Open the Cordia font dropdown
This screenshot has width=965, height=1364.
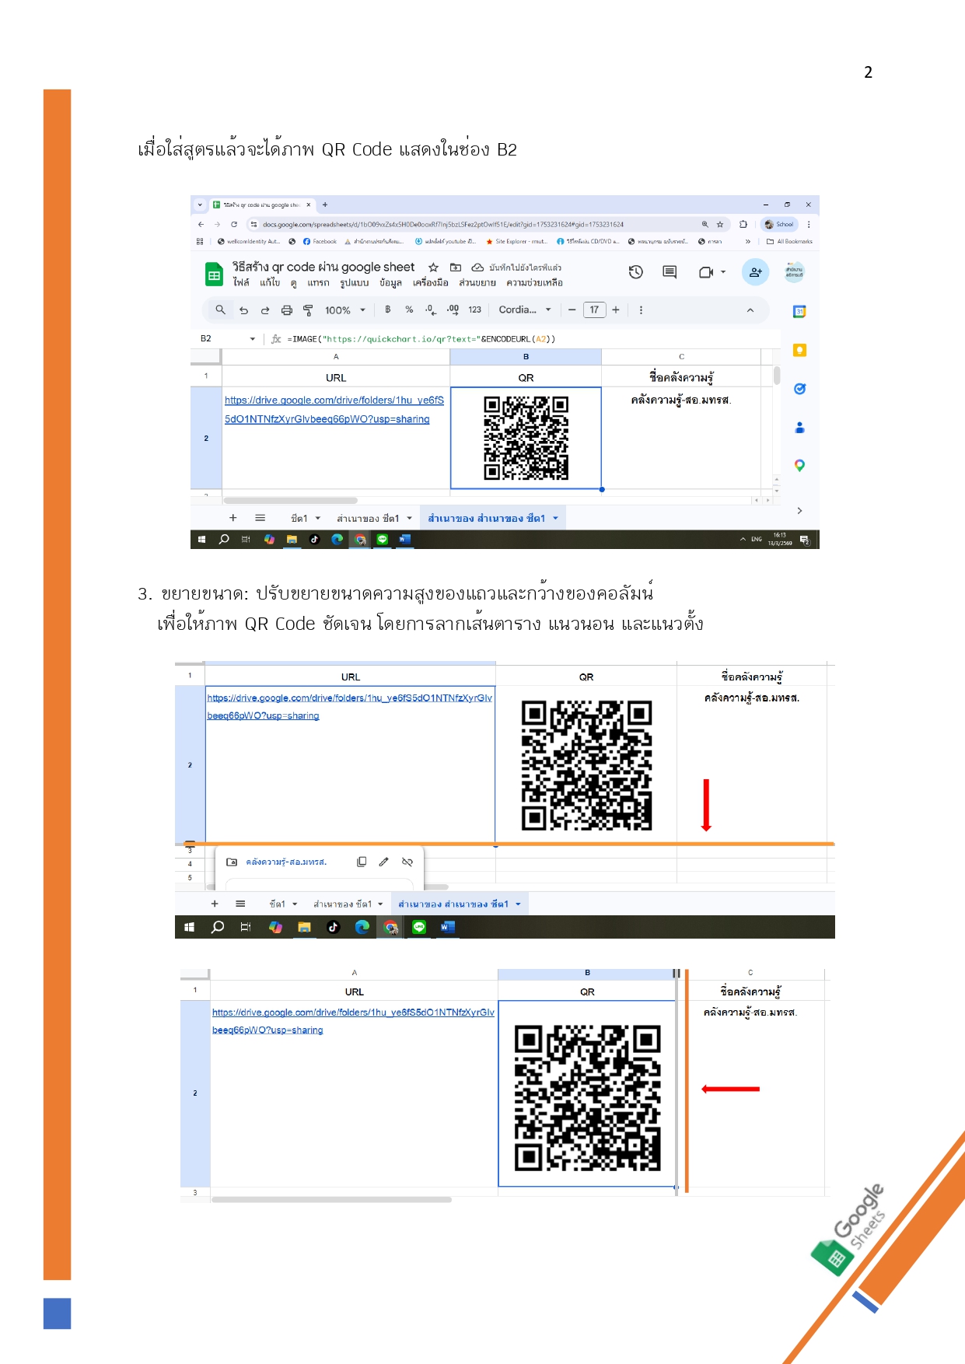524,310
